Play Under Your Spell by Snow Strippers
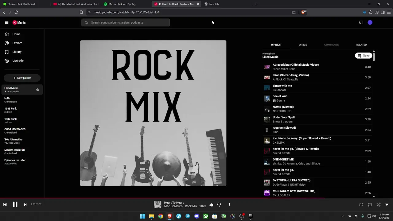The height and width of the screenshot is (221, 393). [317, 119]
